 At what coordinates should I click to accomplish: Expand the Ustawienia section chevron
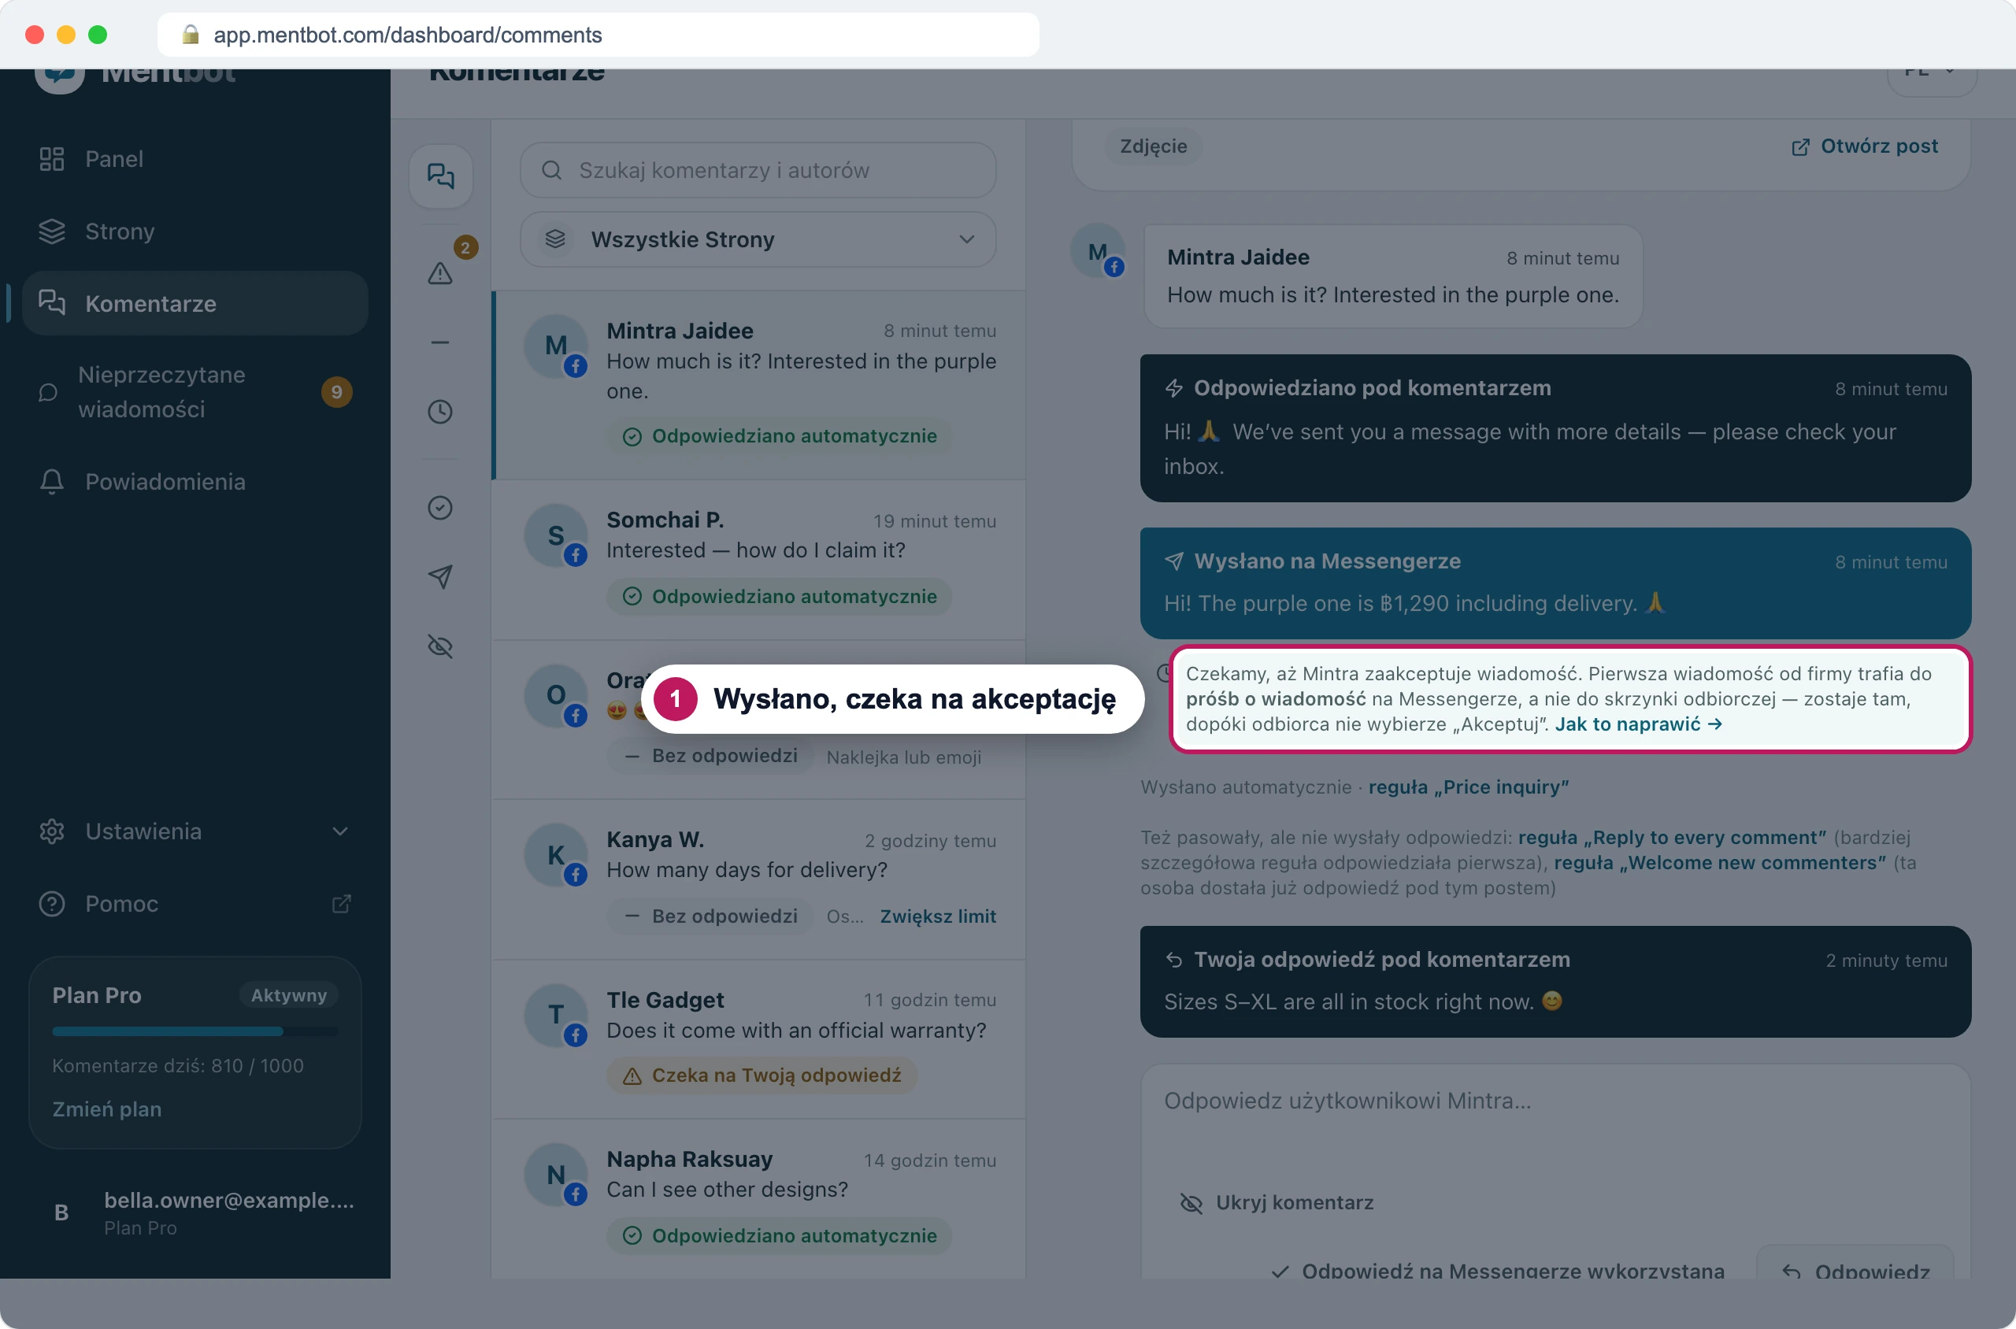pyautogui.click(x=340, y=831)
